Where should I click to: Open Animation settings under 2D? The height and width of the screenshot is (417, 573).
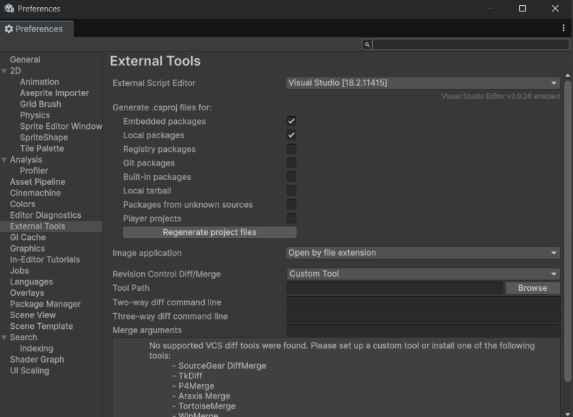pos(39,82)
